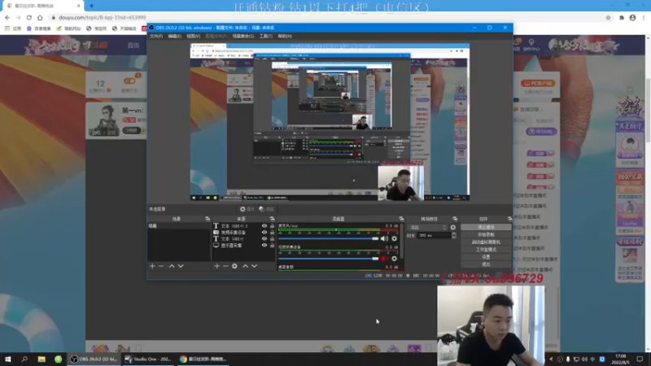Remove the selected source with the minus icon
This screenshot has width=651, height=366.
point(225,266)
